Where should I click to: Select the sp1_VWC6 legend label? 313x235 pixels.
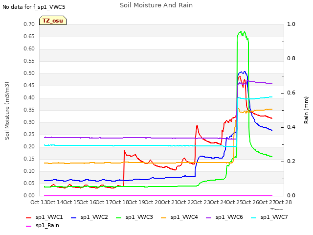point(229,217)
